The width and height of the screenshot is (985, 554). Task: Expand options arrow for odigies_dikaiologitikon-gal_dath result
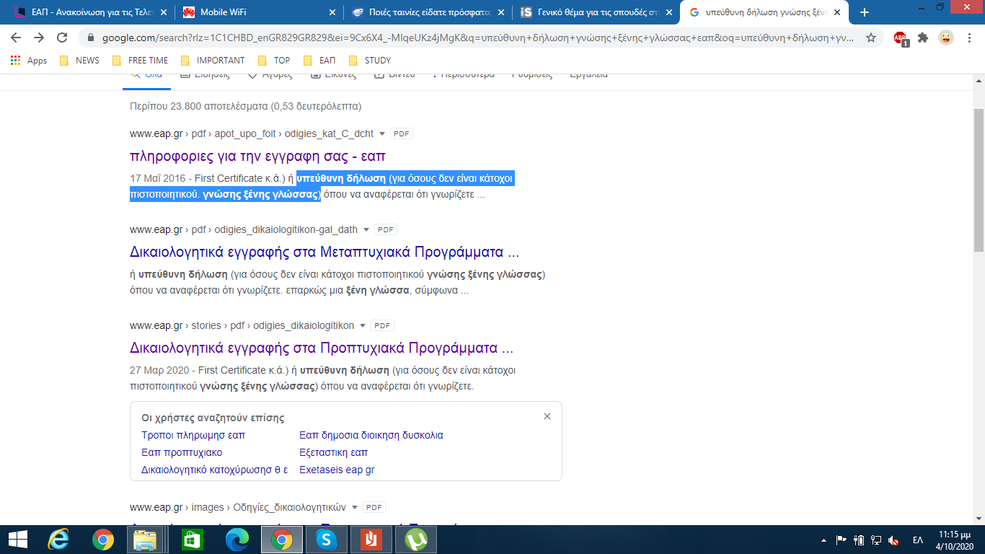pyautogui.click(x=366, y=230)
